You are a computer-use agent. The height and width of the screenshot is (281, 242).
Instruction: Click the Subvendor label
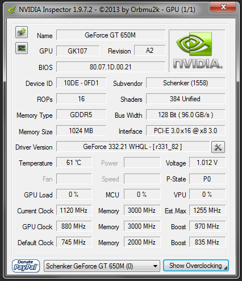128,84
